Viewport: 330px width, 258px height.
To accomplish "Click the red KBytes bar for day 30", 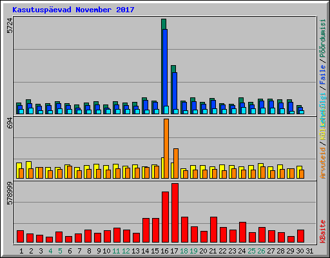I will (x=300, y=236).
